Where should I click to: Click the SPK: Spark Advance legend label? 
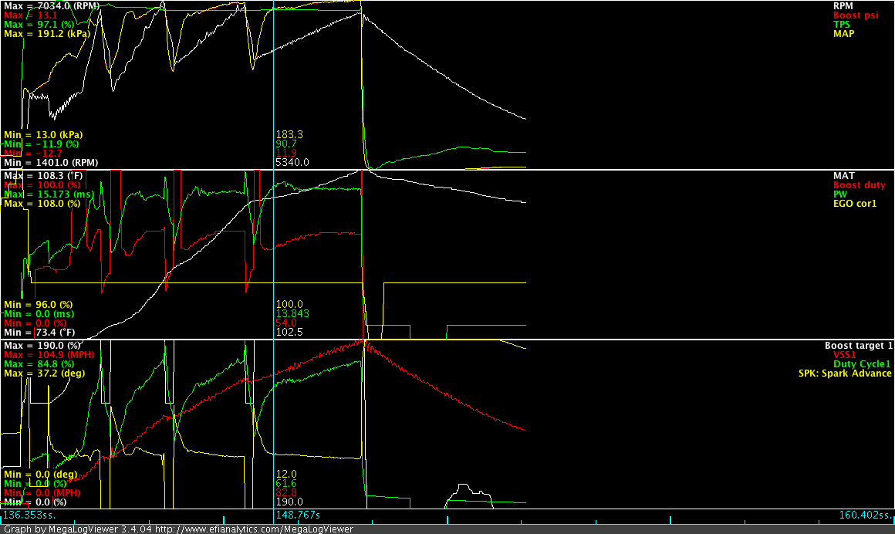[844, 373]
